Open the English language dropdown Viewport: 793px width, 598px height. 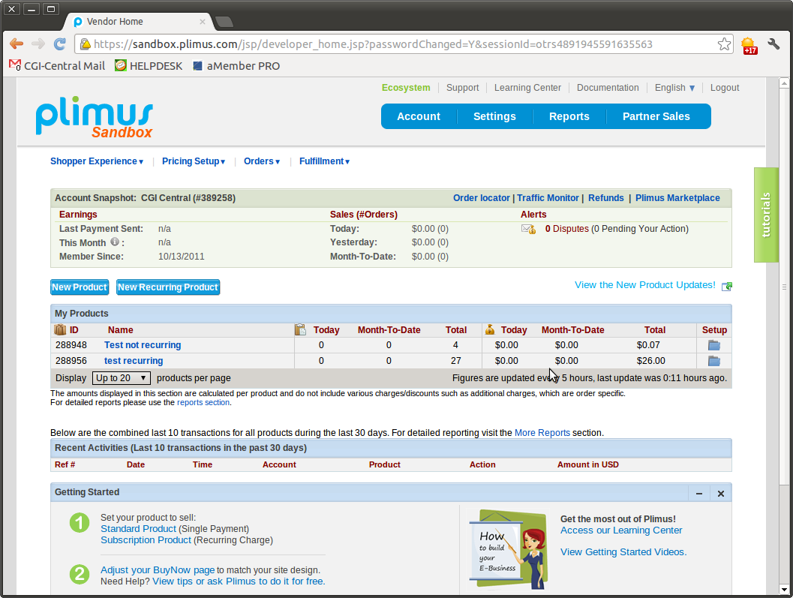tap(674, 88)
